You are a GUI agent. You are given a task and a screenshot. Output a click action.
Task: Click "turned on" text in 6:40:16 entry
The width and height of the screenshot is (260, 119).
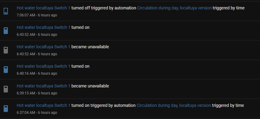(80, 66)
